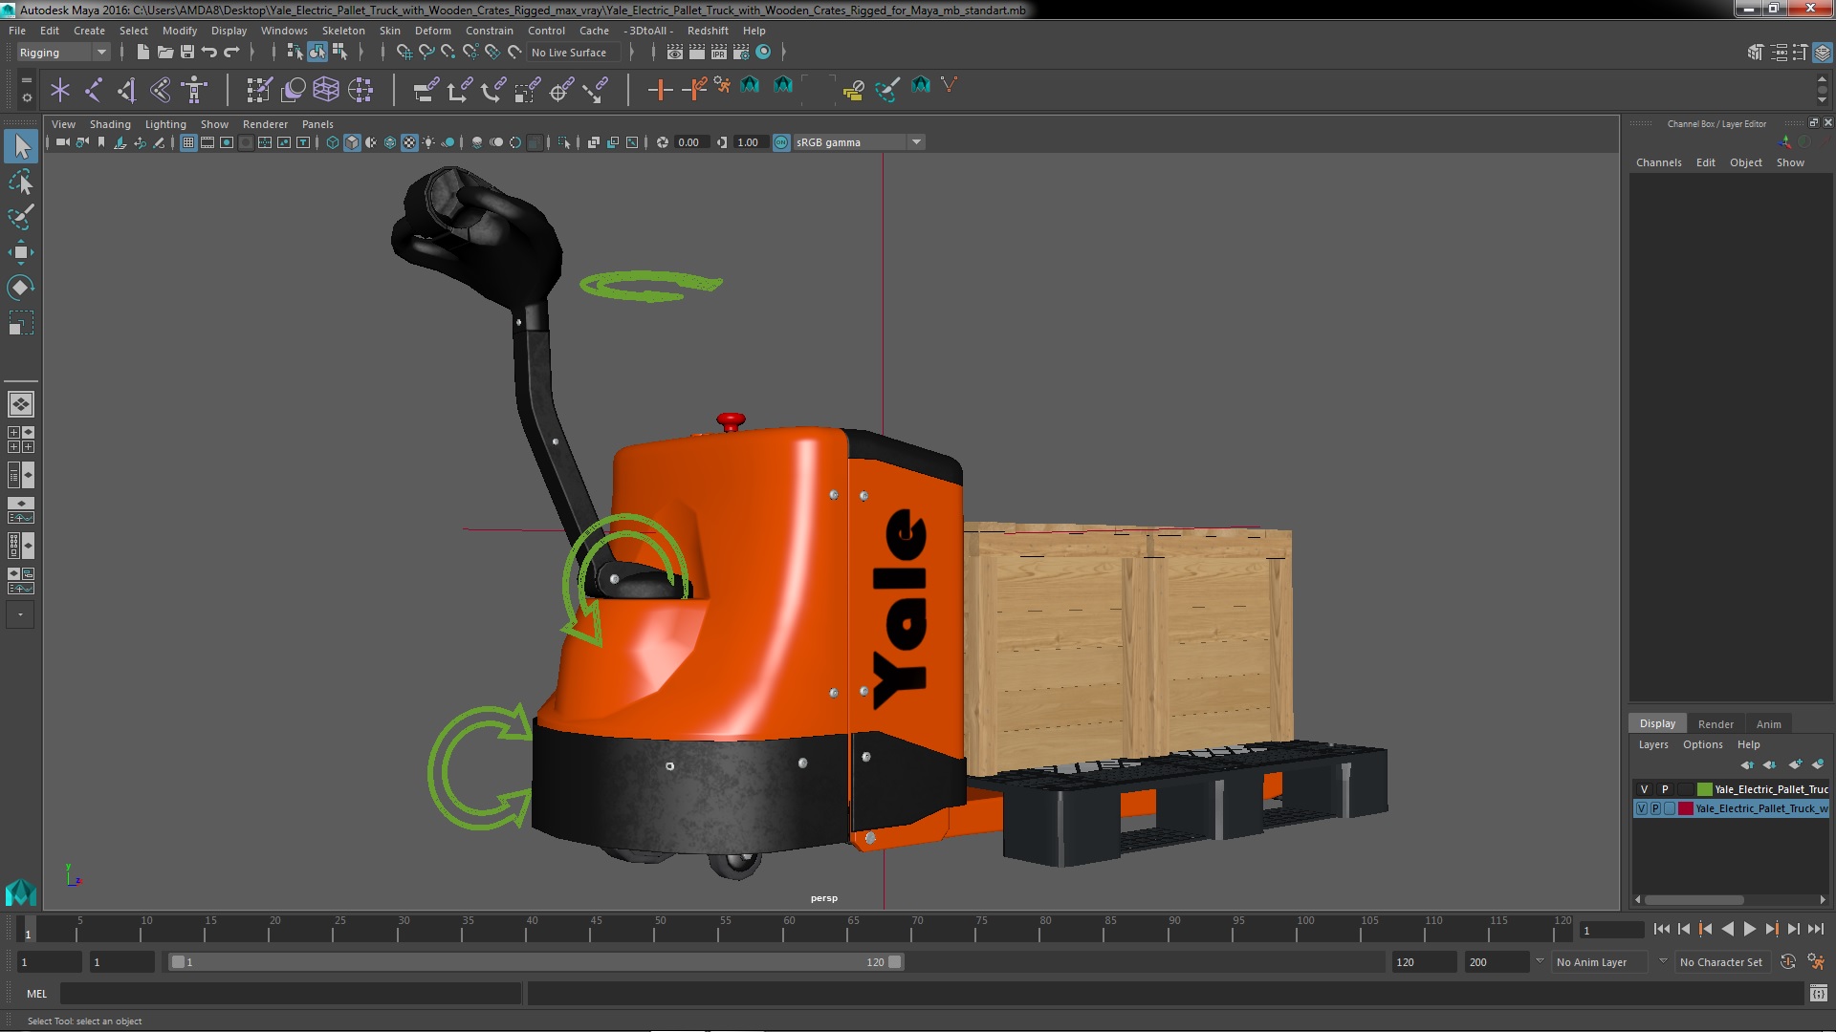Open shelf options gear menu
This screenshot has height=1032, width=1836.
pyautogui.click(x=27, y=97)
